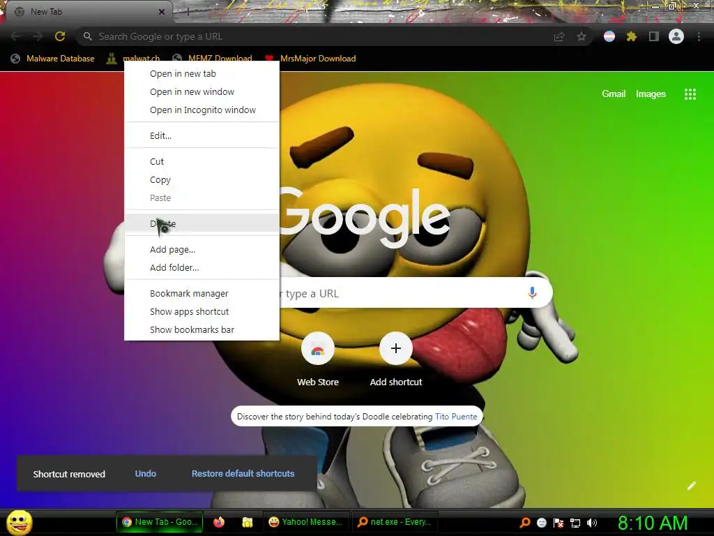Open a new tab with plus button
Viewport: 714px width, 536px height.
click(188, 13)
